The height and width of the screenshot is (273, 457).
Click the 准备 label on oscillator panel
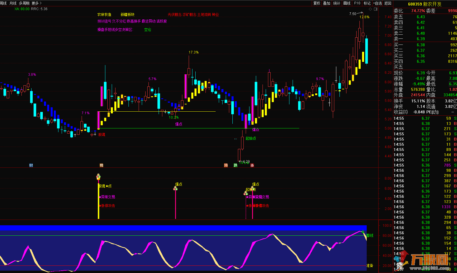(370, 265)
